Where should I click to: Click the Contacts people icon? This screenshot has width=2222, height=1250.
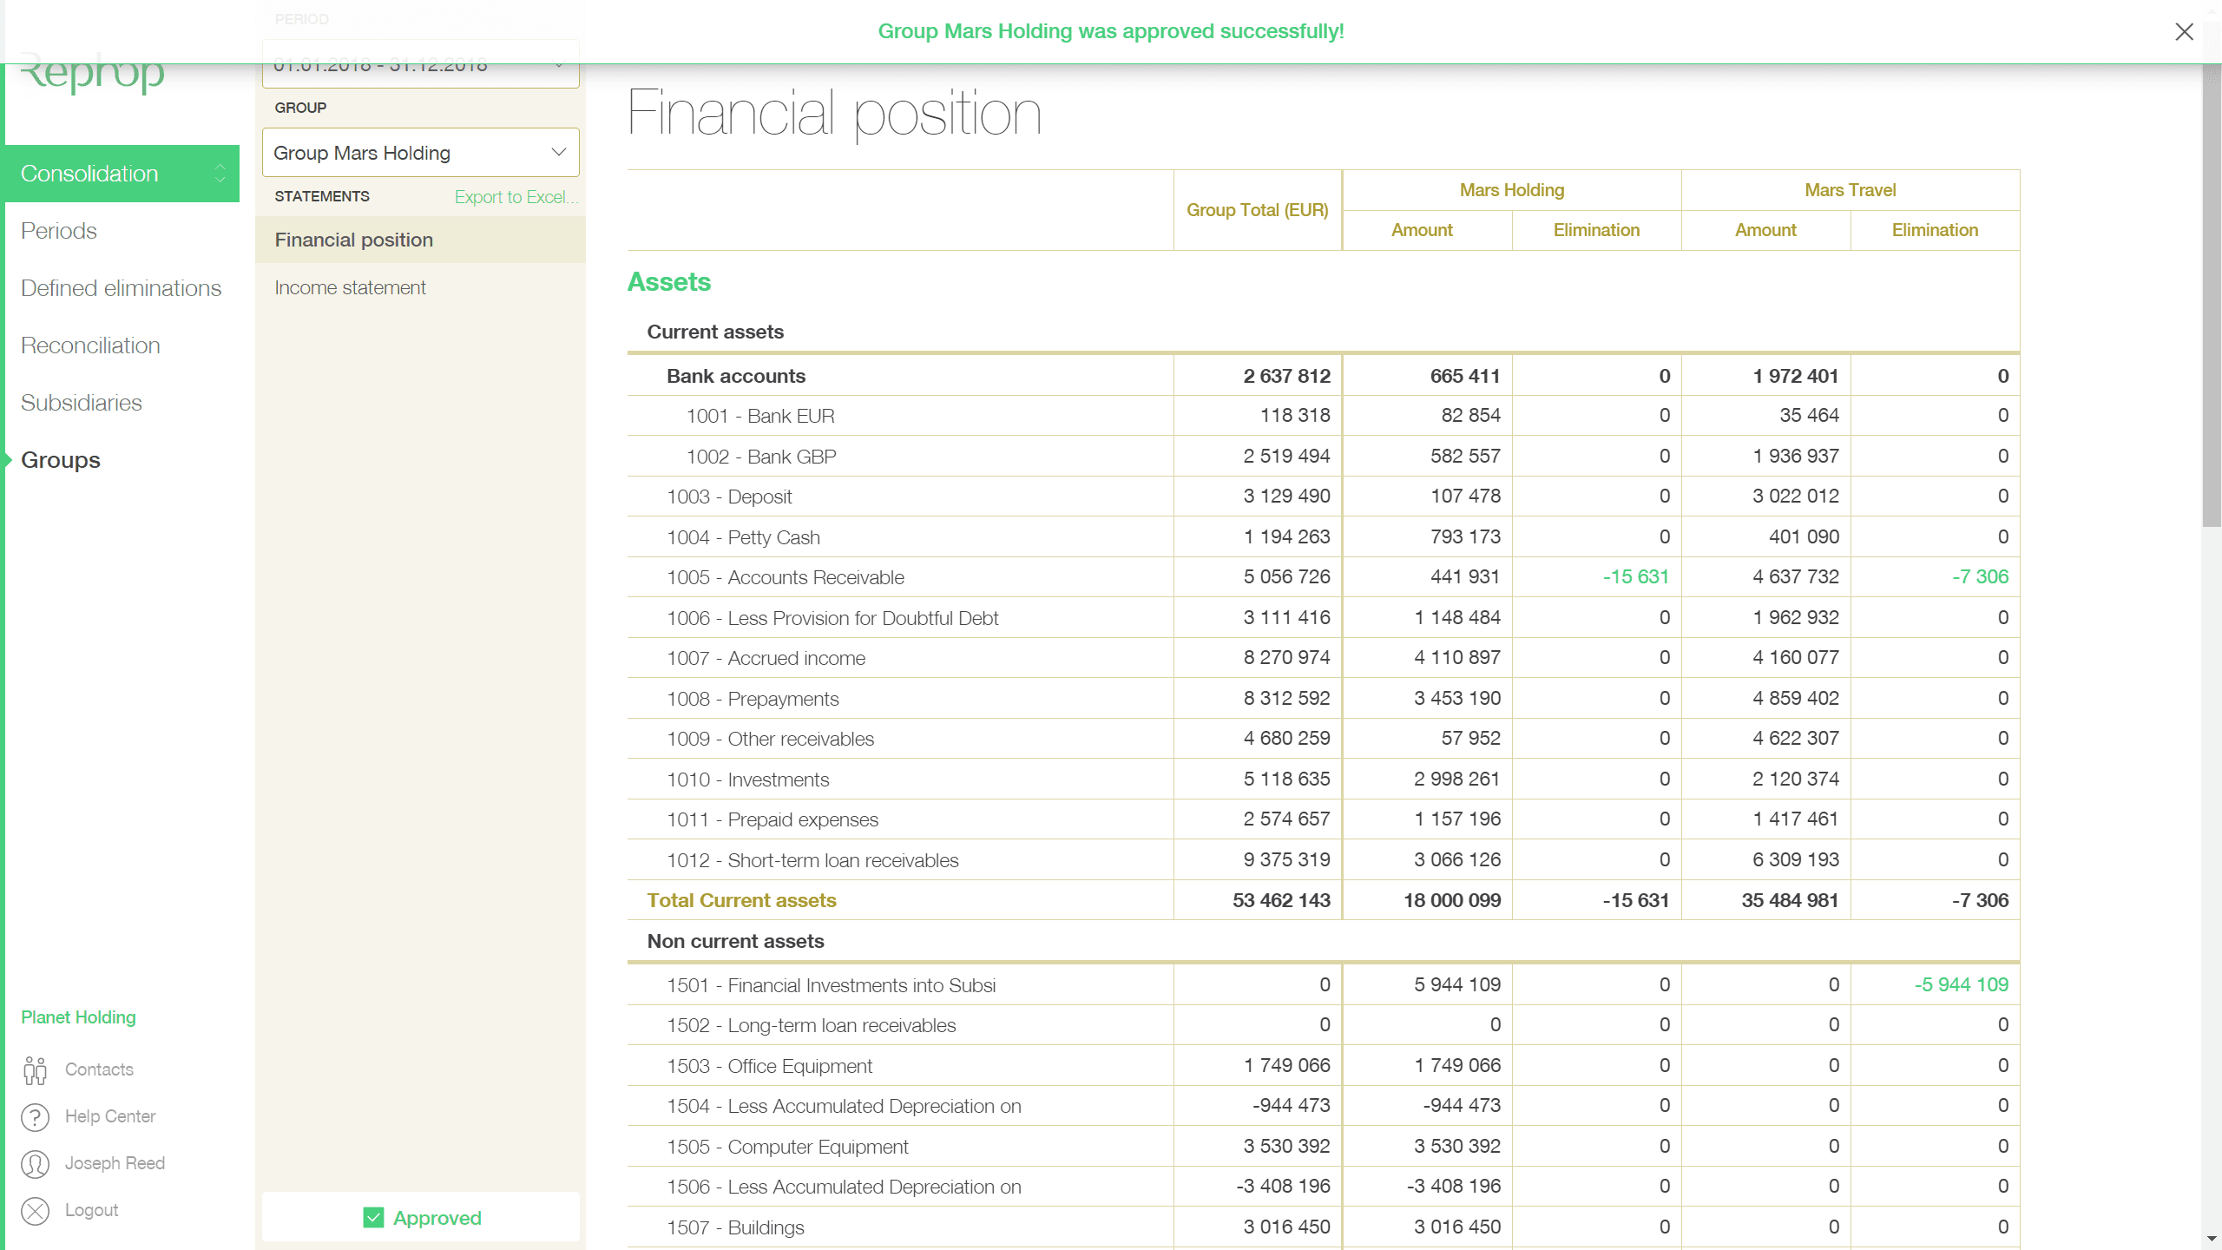35,1069
